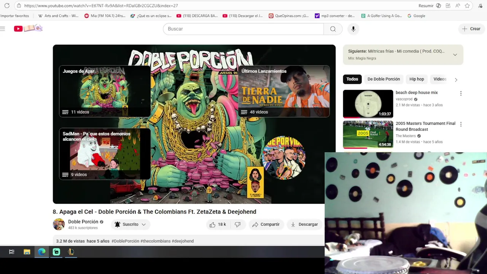Open the #DoblePorción hashtag link
Viewport: 487px width, 274px height.
(125, 241)
